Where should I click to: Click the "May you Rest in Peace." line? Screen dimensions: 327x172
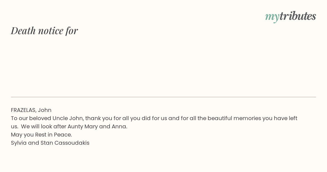point(41,135)
